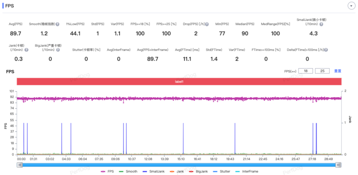Click help icon beside Drop(FPS) [/h]
The width and height of the screenshot is (358, 175).
(207, 24)
